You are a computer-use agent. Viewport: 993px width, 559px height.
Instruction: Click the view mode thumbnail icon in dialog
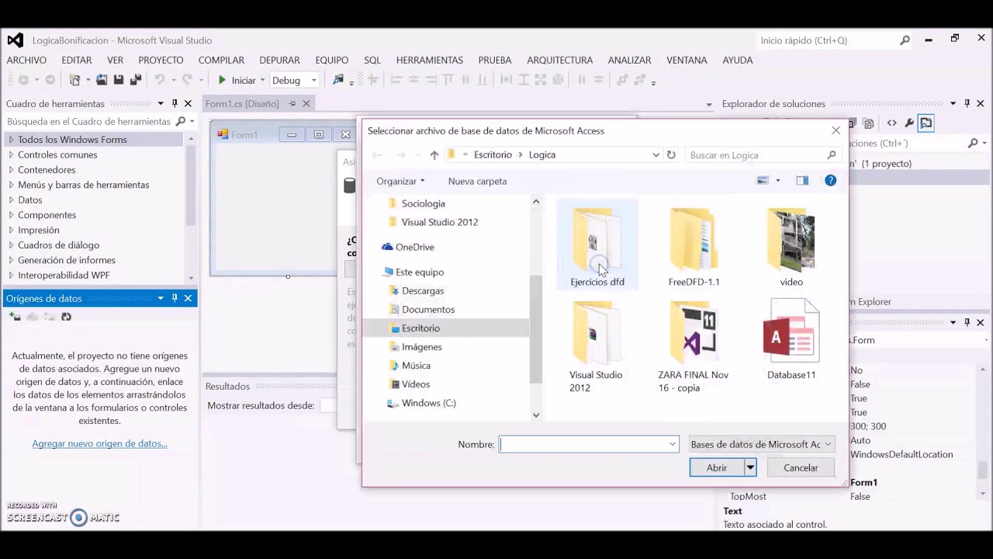pos(763,181)
